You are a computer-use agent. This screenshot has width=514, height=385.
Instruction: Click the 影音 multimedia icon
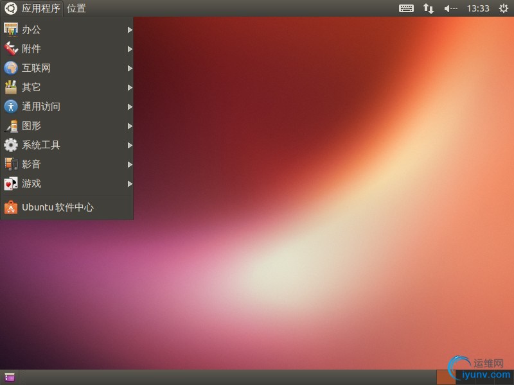tap(11, 164)
